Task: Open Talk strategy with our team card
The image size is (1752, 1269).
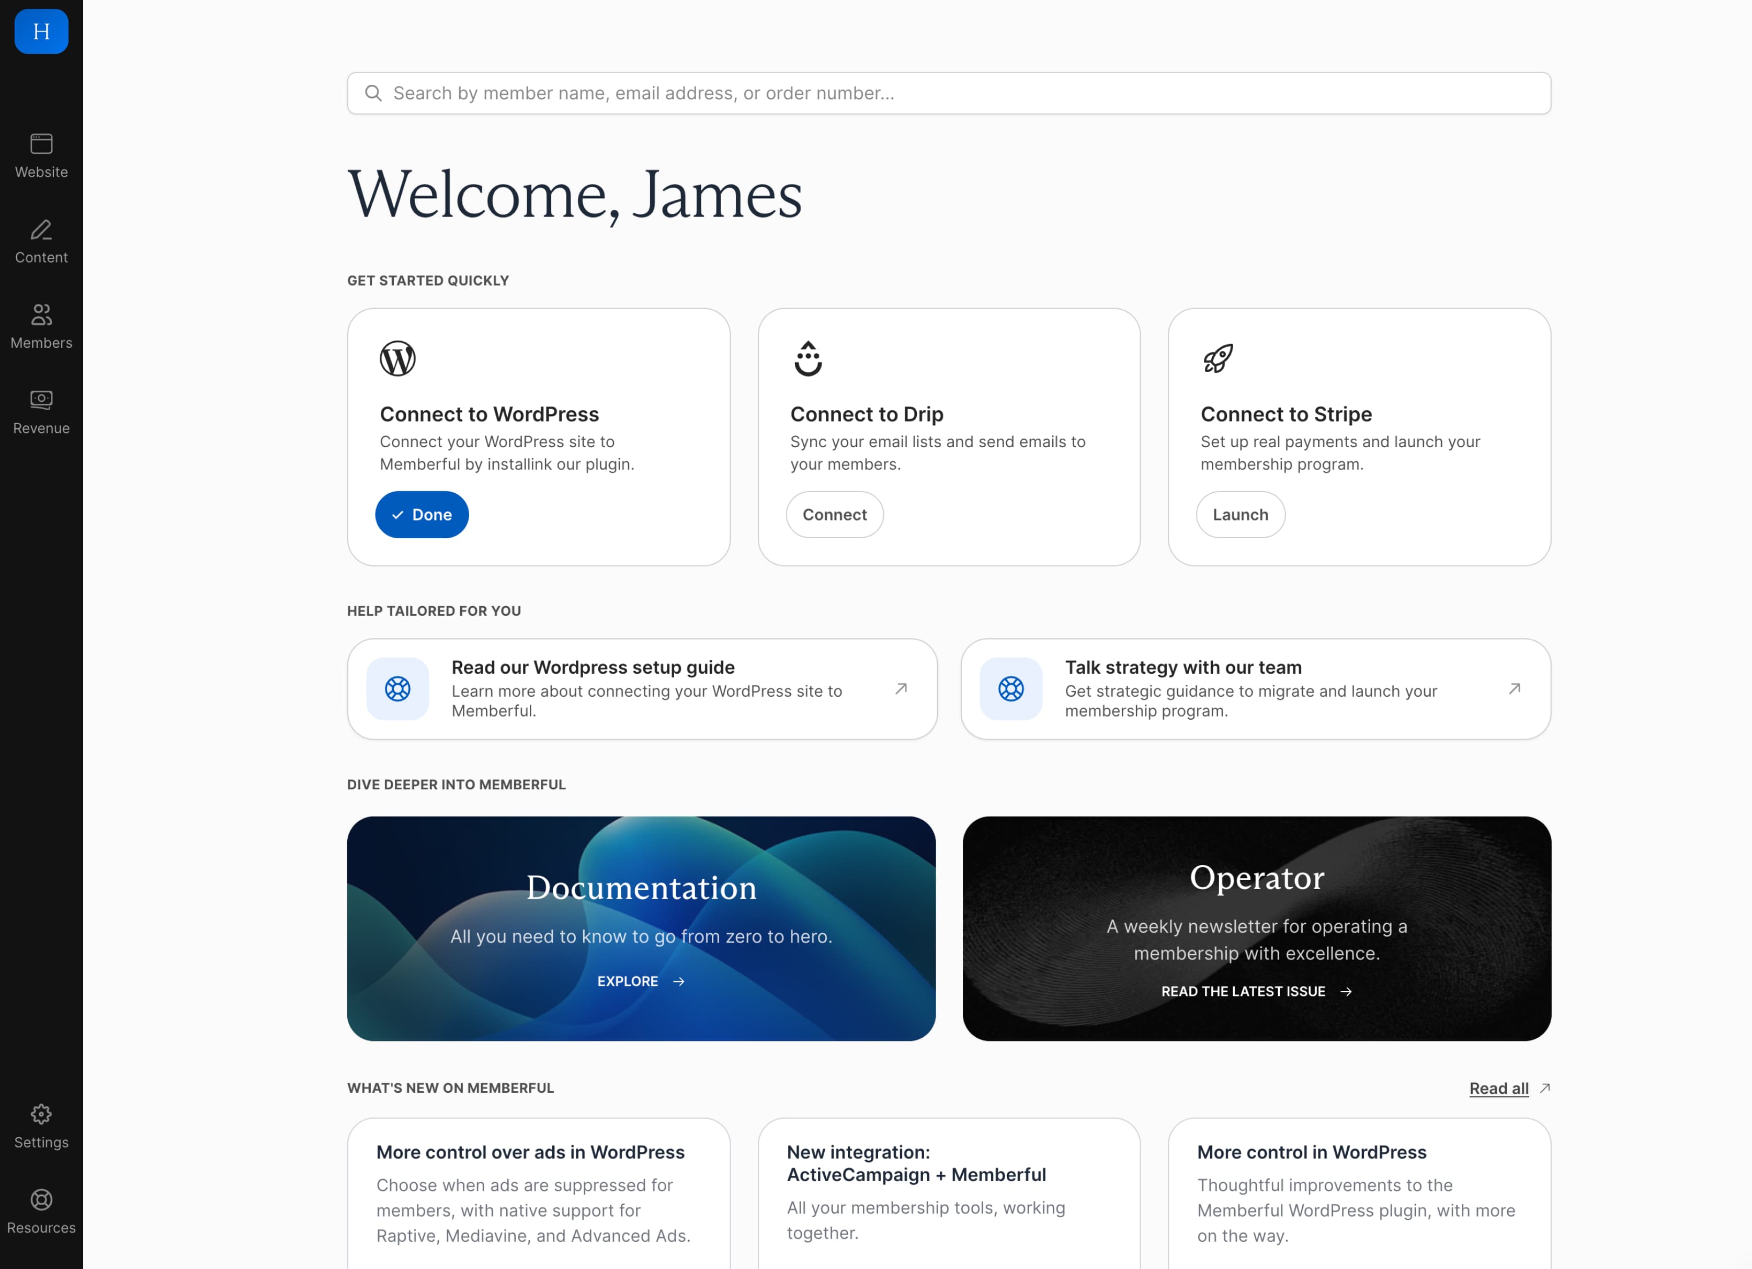Action: coord(1255,688)
